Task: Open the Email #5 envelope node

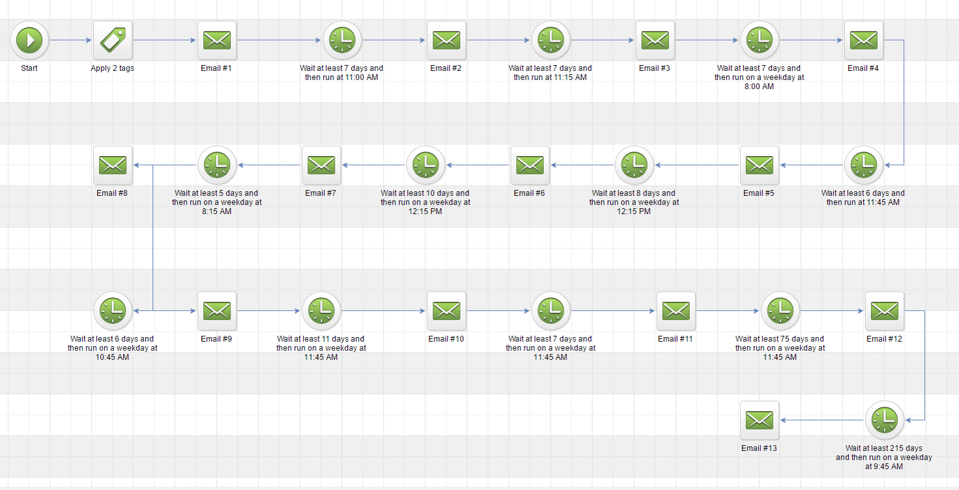Action: coord(759,165)
